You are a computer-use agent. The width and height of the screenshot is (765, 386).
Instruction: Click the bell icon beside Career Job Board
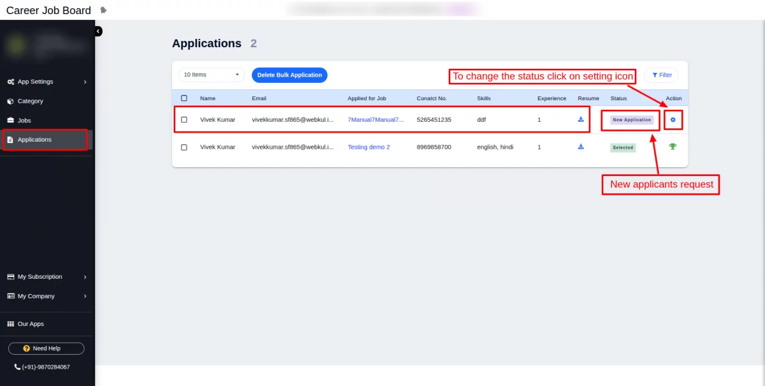[x=104, y=10]
